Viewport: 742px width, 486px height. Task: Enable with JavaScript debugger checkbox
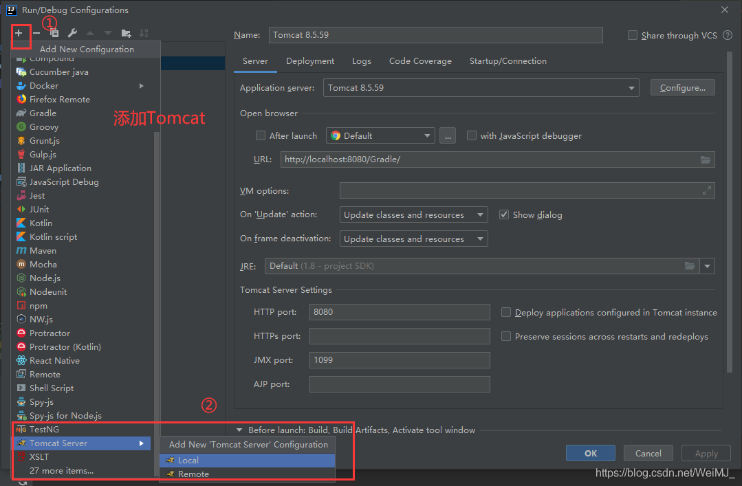pyautogui.click(x=471, y=136)
